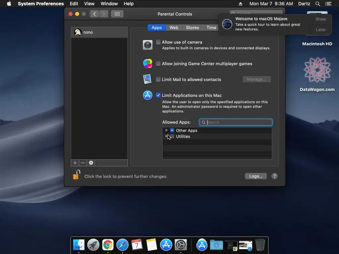339x254 pixels.
Task: Switch to the Time tab
Action: tap(211, 28)
